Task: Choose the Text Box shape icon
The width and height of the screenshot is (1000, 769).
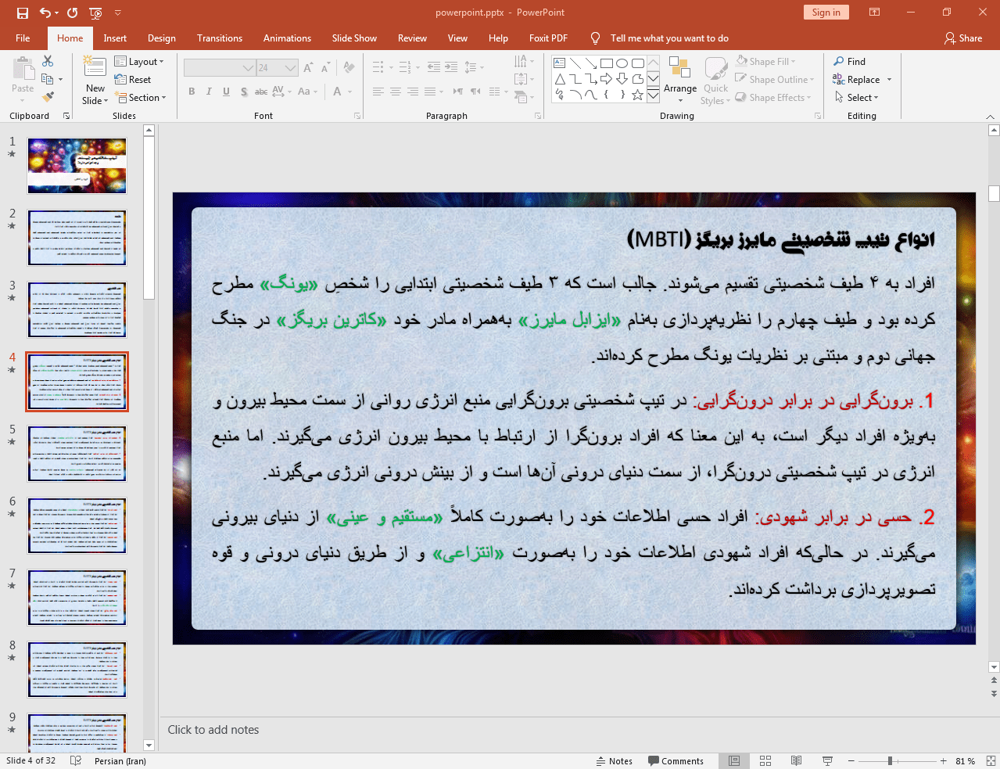Action: [560, 63]
